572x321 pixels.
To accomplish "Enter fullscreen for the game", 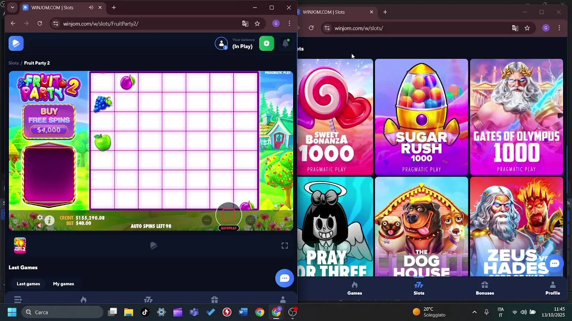I will (x=285, y=246).
